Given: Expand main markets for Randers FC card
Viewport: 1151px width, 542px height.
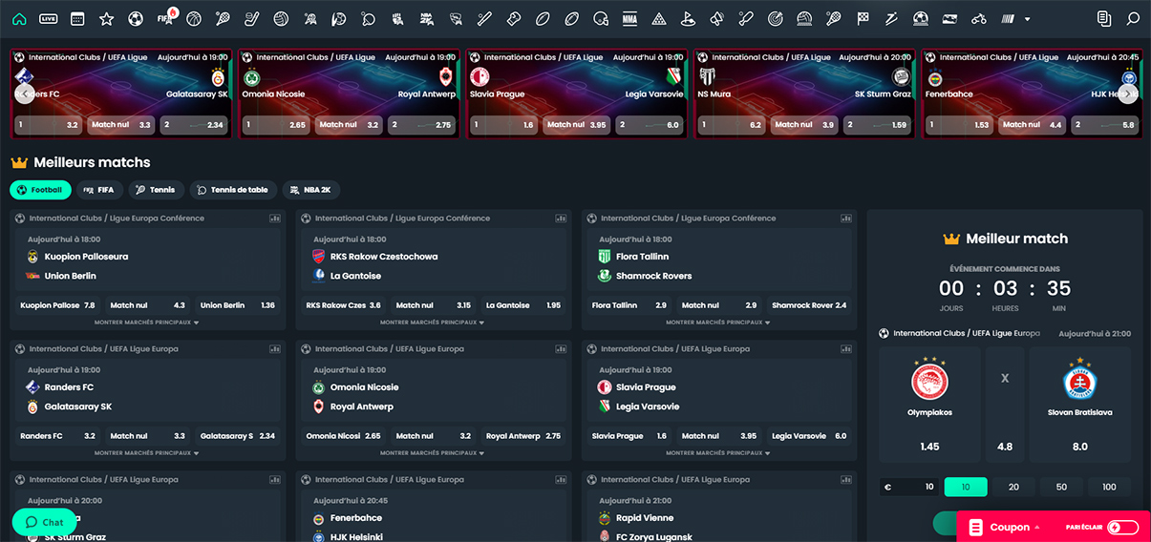Looking at the screenshot, I should [147, 453].
